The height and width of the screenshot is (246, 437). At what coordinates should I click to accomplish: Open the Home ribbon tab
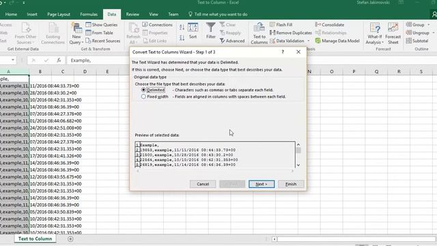11,14
